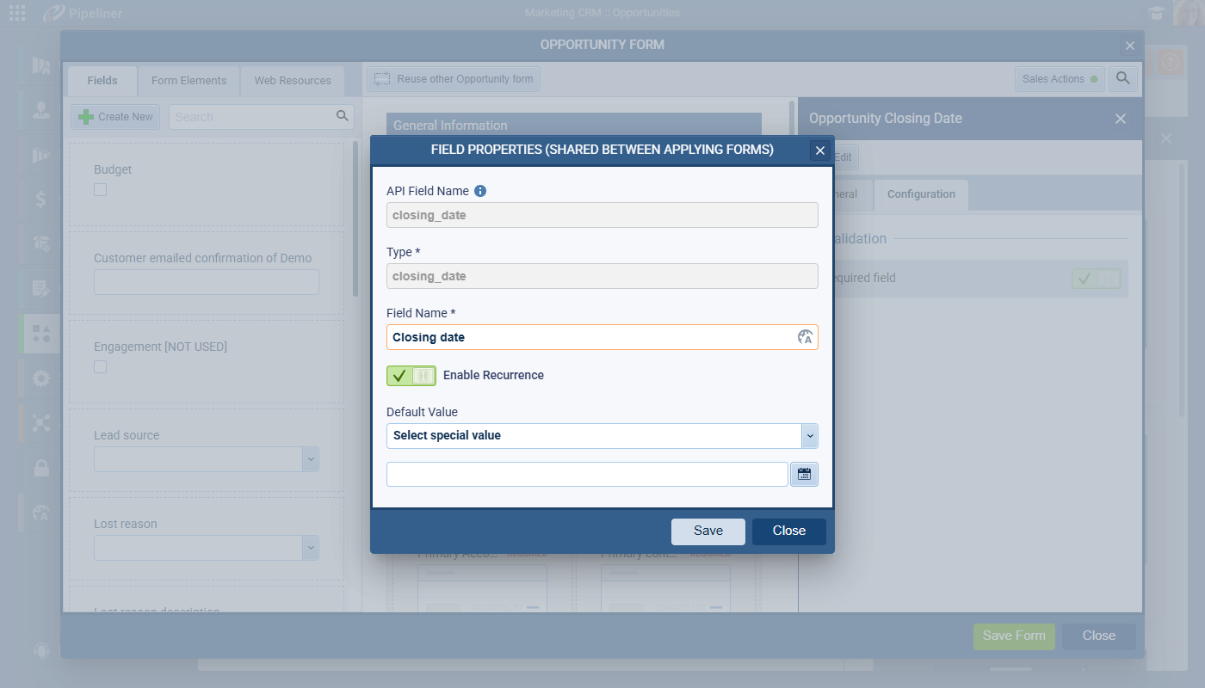
Task: Check the Budget checkbox
Action: [x=101, y=190]
